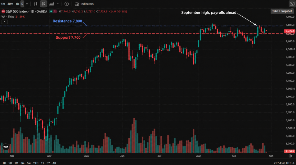Click the volume value tag 21.59K
Image resolution: width=296 pixels, height=165 pixels.
pyautogui.click(x=290, y=151)
